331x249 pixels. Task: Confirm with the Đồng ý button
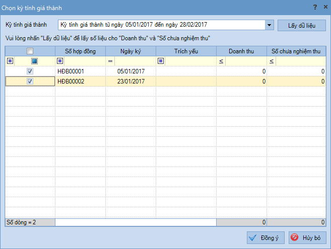[266, 237]
